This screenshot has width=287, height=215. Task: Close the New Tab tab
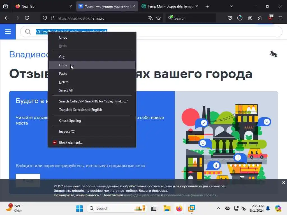pos(71,6)
